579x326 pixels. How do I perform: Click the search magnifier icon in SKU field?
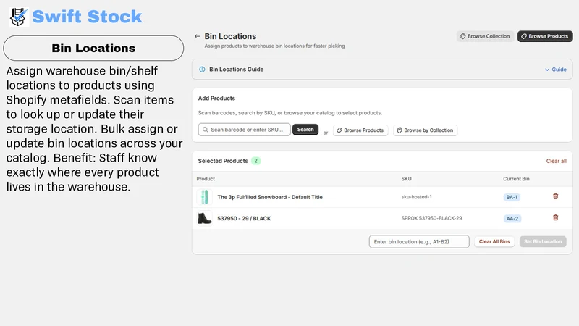click(x=206, y=130)
